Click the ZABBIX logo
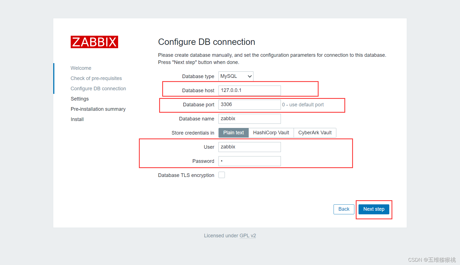The image size is (460, 265). (94, 42)
